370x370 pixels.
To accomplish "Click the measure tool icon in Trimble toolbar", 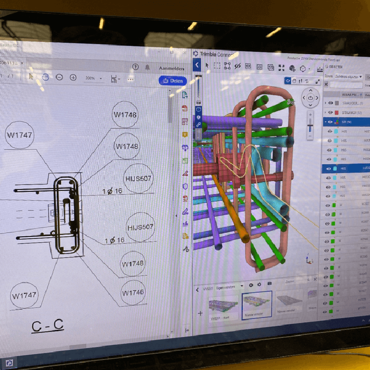I will click(x=320, y=70).
